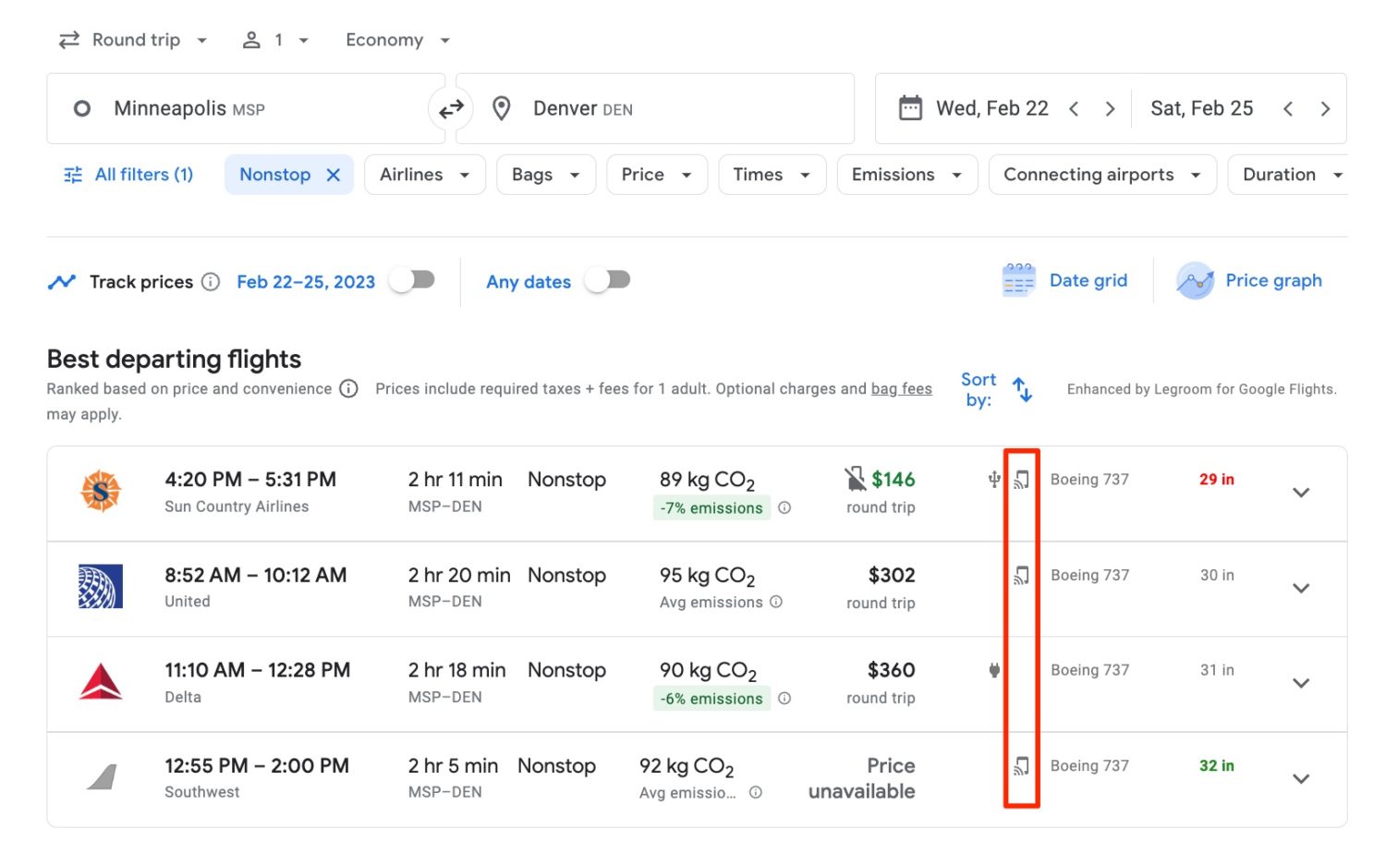The image size is (1386, 854).
Task: Open the Round trip dropdown
Action: point(132,40)
